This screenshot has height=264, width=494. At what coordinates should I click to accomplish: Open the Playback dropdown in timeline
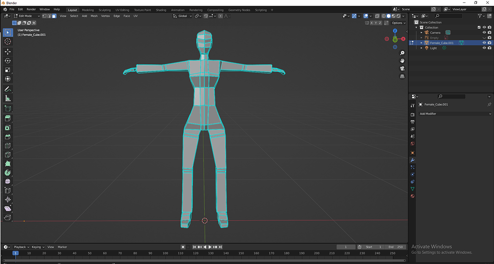pos(21,247)
